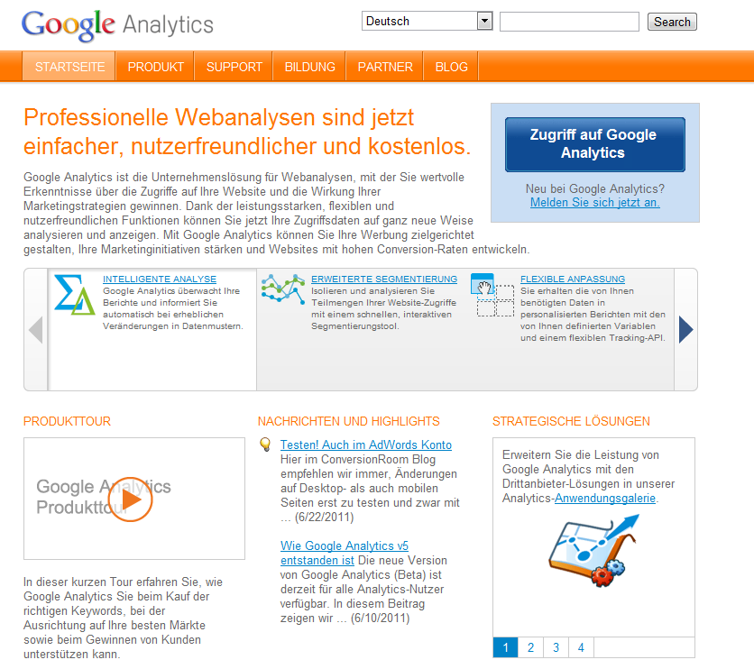Select page 2 of strategic solutions

pyautogui.click(x=531, y=647)
